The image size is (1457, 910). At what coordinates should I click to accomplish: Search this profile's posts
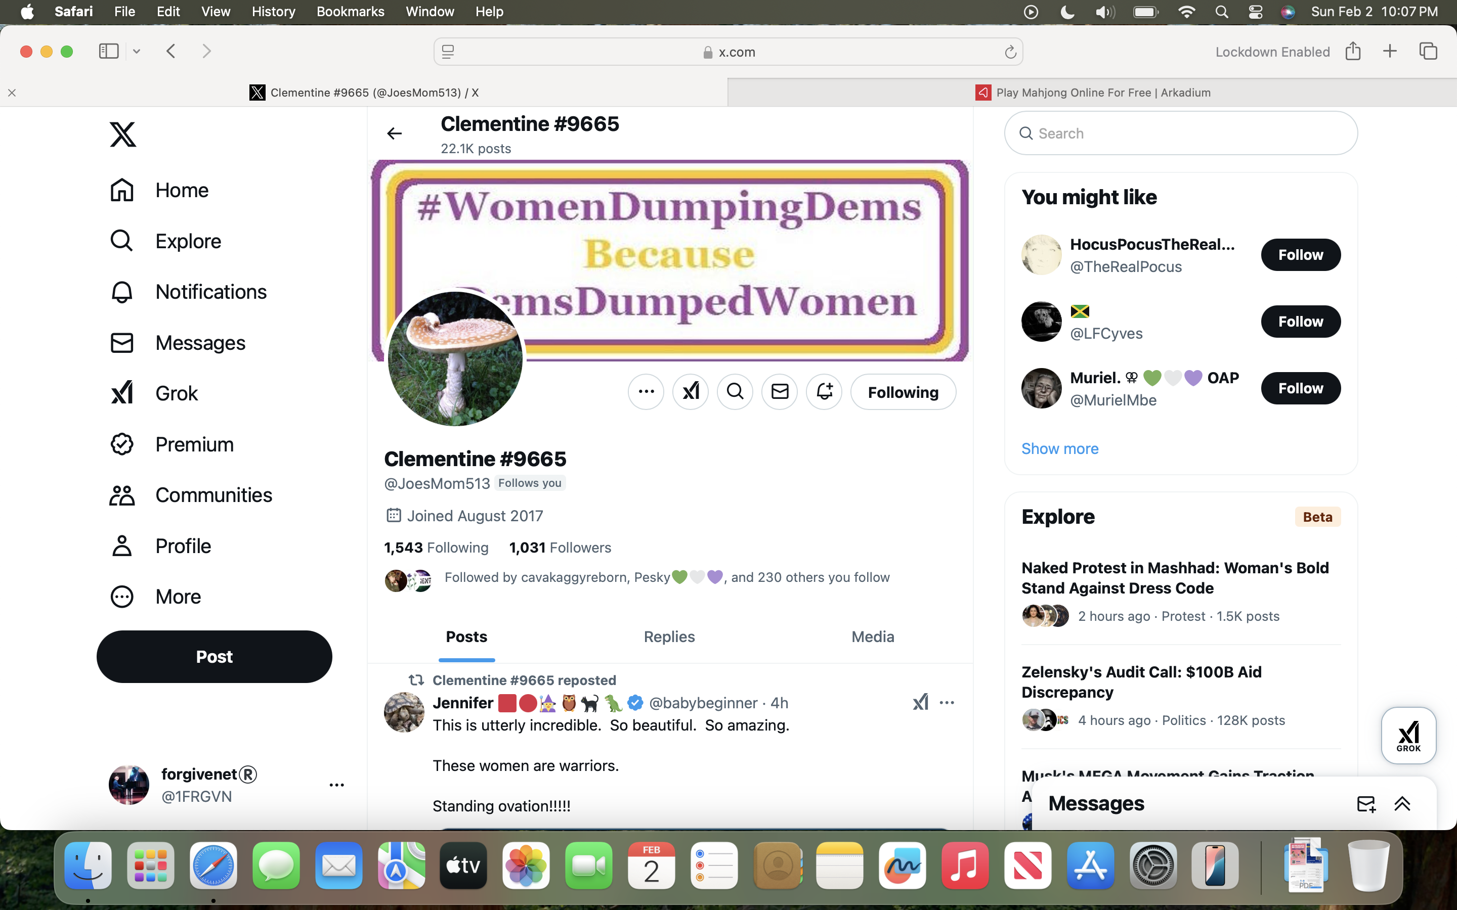tap(735, 392)
